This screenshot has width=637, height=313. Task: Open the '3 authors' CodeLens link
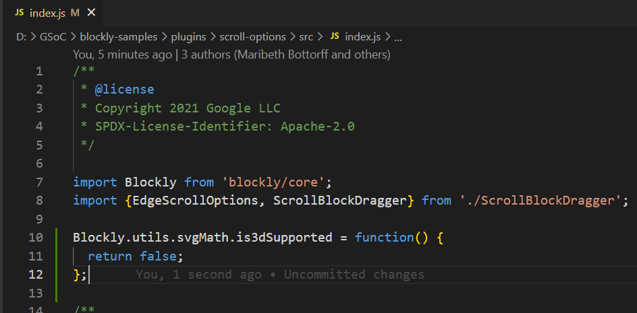click(286, 55)
